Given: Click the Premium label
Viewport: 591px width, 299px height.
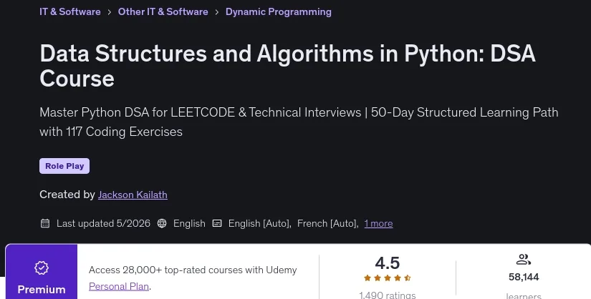Looking at the screenshot, I should [x=42, y=289].
